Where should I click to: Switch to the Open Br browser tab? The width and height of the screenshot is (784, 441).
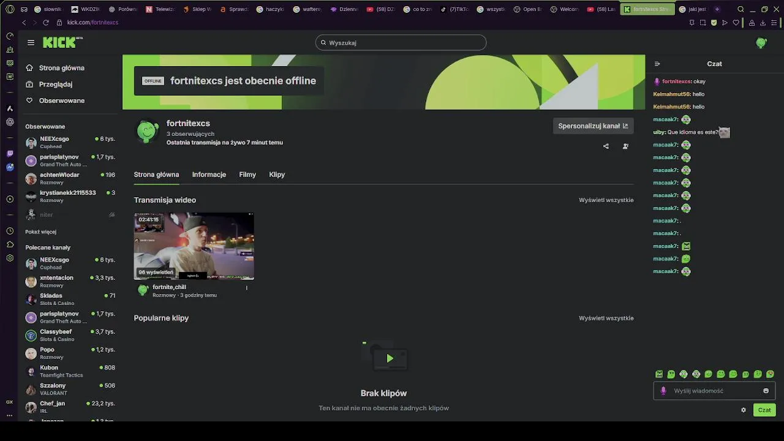coord(527,9)
